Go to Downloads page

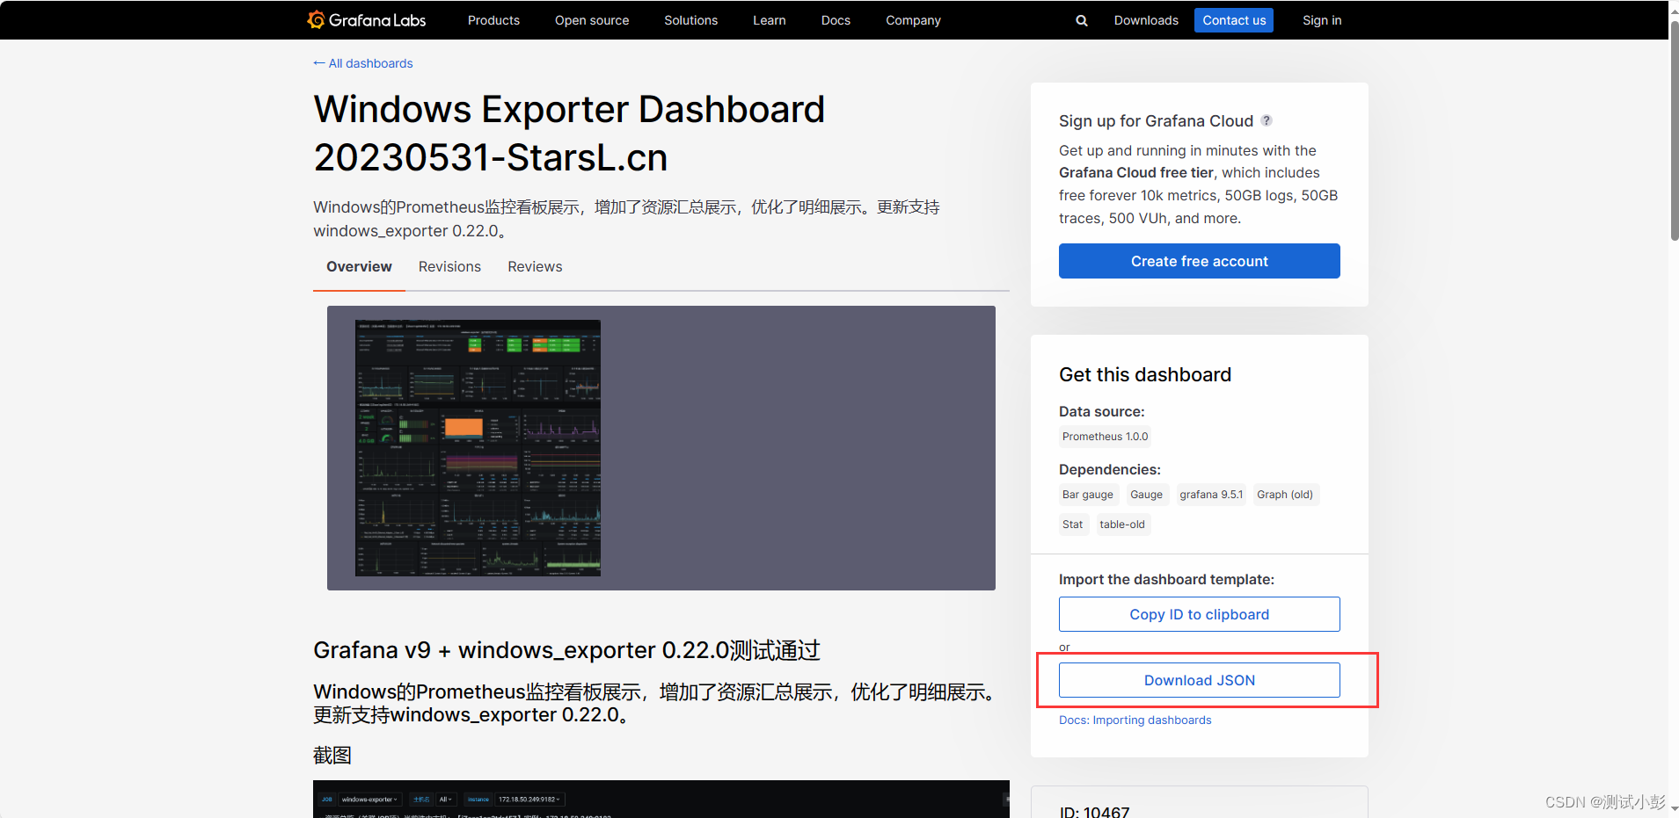pyautogui.click(x=1146, y=20)
